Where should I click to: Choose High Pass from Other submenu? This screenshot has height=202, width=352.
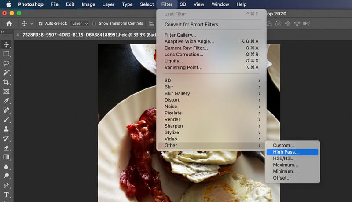285,152
